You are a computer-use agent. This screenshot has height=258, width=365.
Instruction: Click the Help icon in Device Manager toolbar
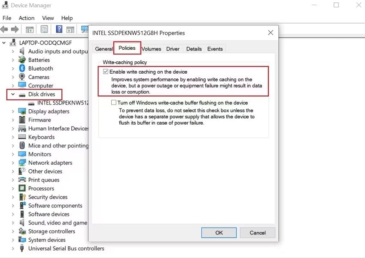59,29
